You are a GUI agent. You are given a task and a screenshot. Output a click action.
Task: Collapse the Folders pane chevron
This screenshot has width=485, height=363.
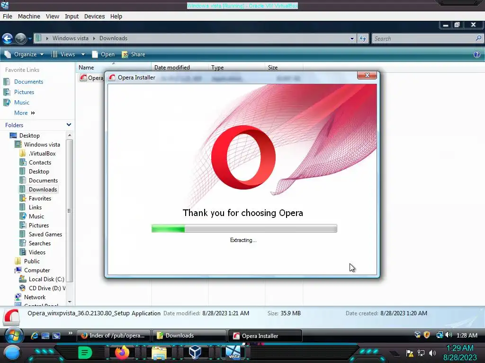[x=69, y=125]
